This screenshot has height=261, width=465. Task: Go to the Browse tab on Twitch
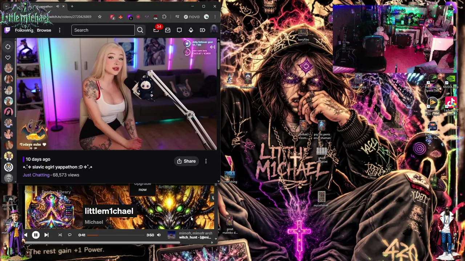(44, 30)
